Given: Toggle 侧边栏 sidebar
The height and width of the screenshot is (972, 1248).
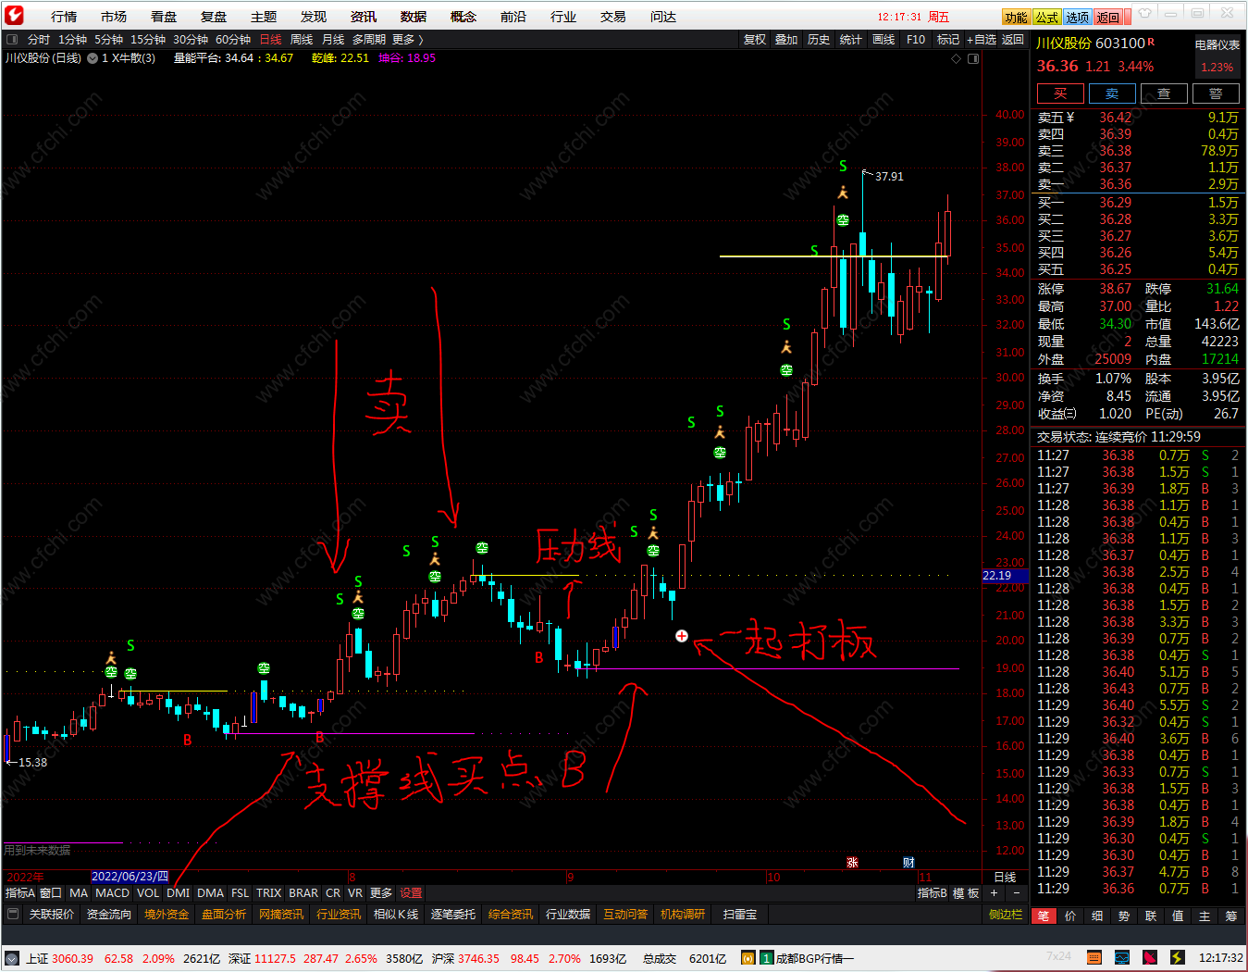Looking at the screenshot, I should point(1006,915).
